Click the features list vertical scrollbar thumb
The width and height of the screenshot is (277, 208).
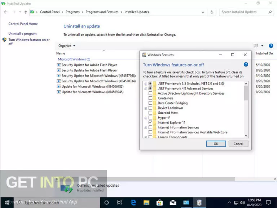click(x=246, y=93)
